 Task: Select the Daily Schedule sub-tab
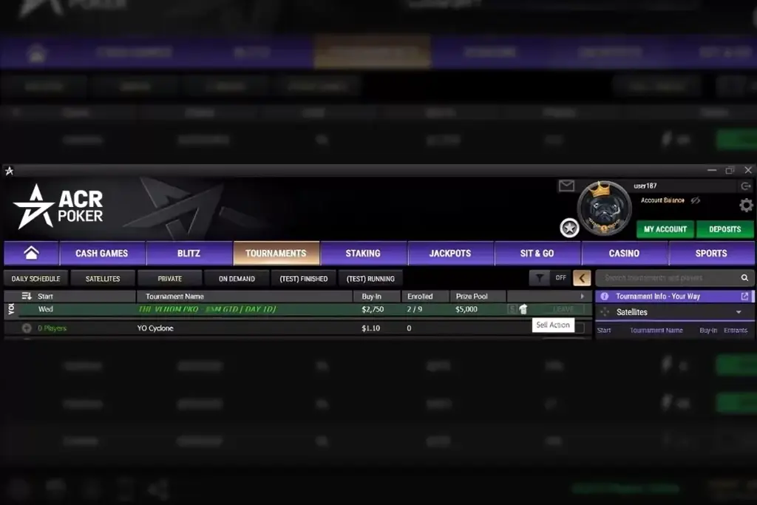[35, 279]
